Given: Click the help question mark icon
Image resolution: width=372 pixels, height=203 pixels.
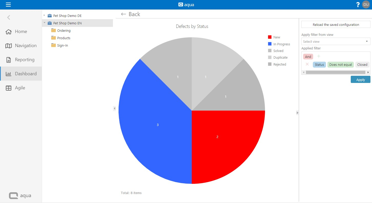Looking at the screenshot, I should click(x=358, y=5).
